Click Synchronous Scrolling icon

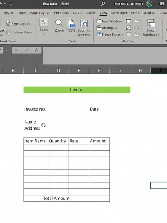(137, 28)
